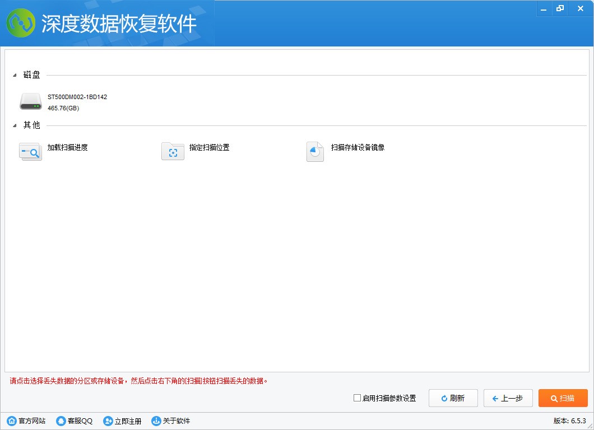Click the 上一步 button

click(x=508, y=398)
